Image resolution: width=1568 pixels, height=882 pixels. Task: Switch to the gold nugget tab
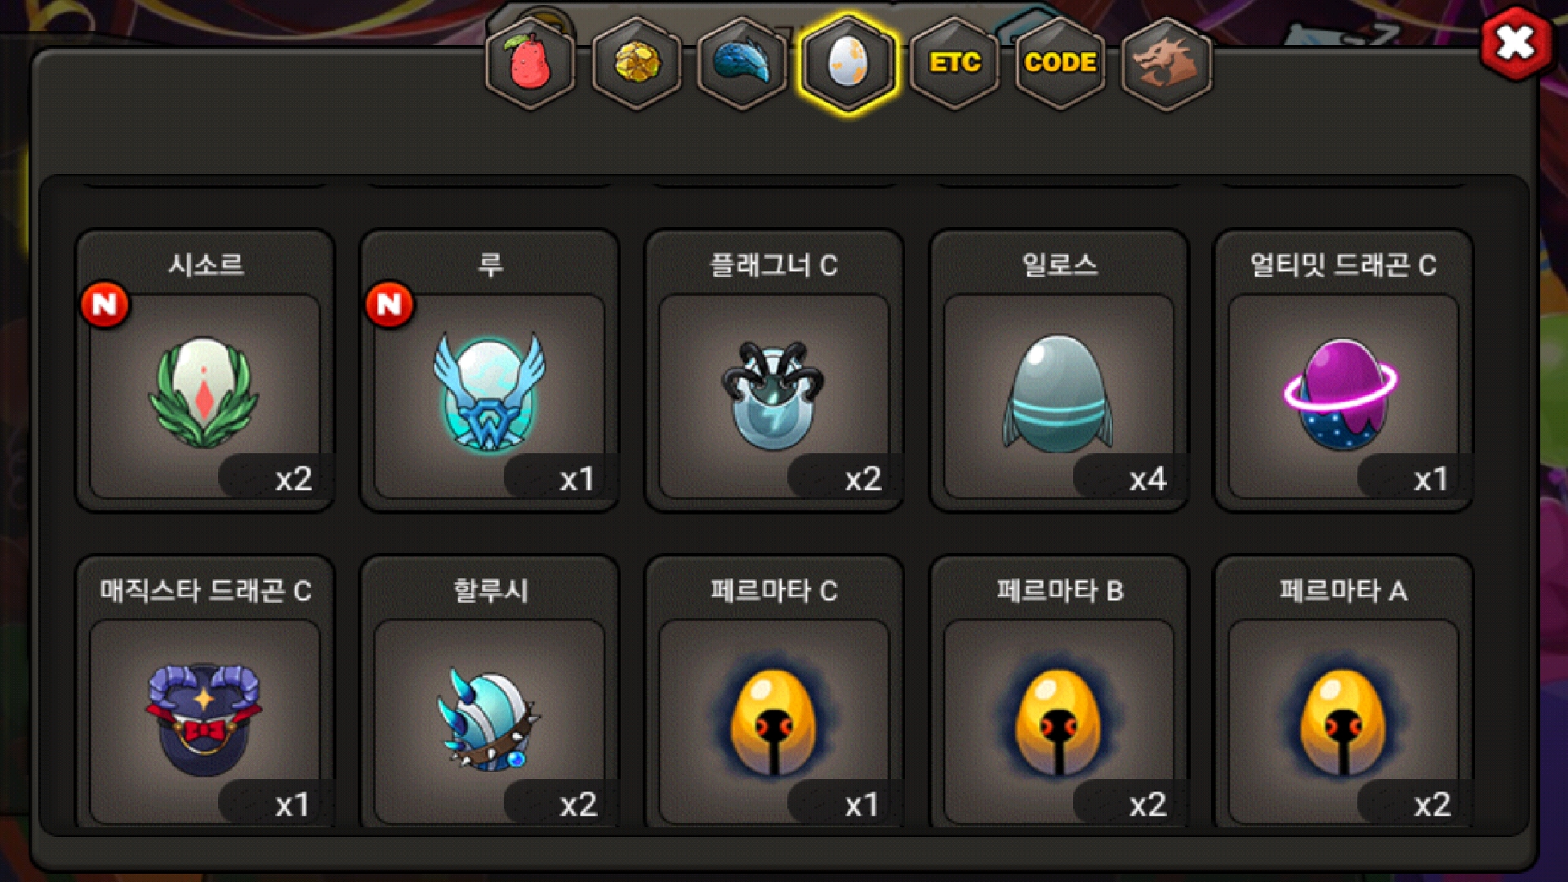coord(636,63)
